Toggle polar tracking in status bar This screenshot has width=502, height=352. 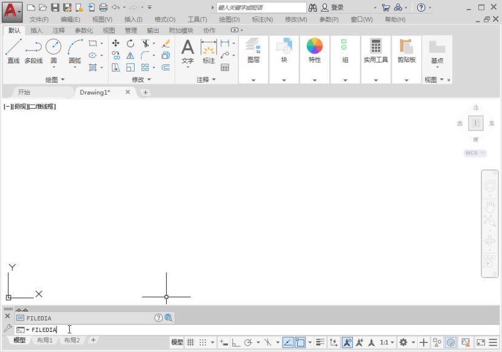[248, 342]
